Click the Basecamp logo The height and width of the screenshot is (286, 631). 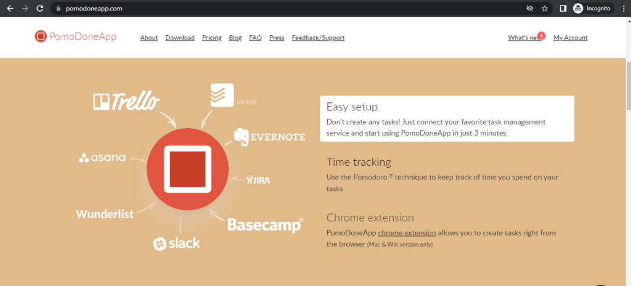(265, 224)
